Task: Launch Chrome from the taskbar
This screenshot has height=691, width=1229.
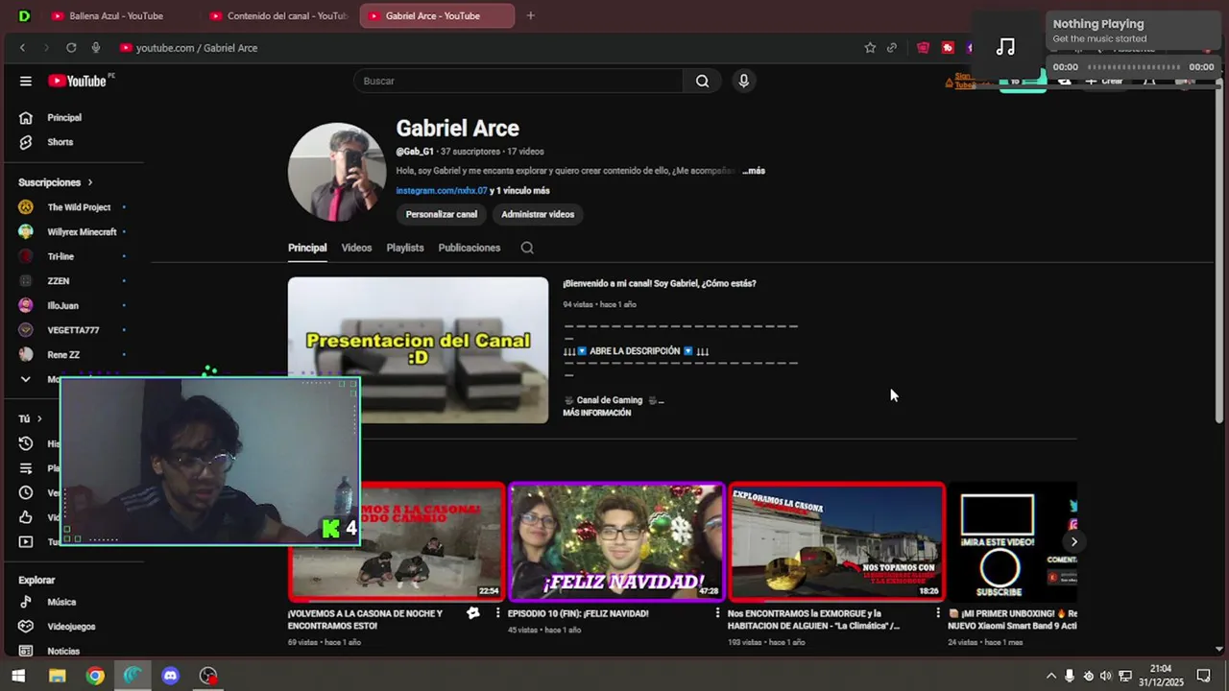Action: click(95, 676)
